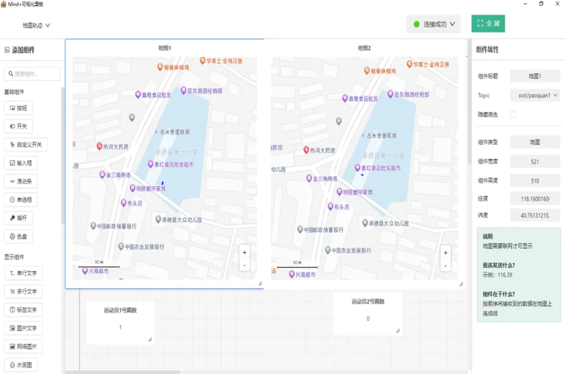Image resolution: width=566 pixels, height=374 pixels.
Task: Edit the 组件高度 value 510
Action: 535,181
